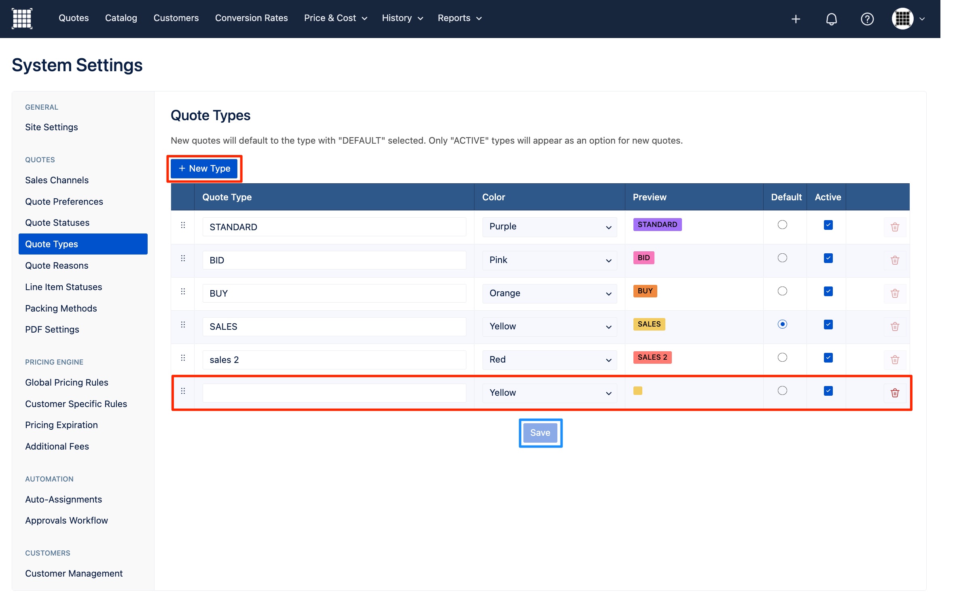The height and width of the screenshot is (594, 957).
Task: Open Quote Statuses settings
Action: tap(57, 223)
